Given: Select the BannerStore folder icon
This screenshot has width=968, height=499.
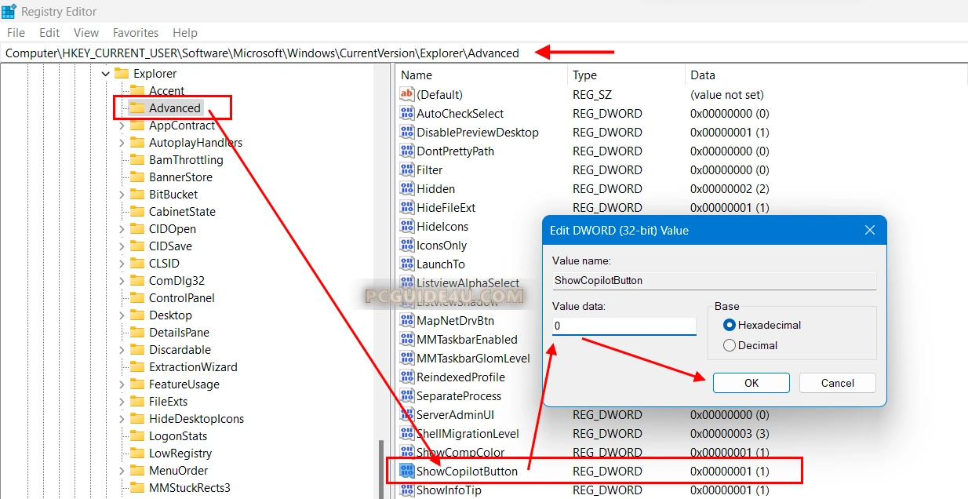Looking at the screenshot, I should 137,177.
